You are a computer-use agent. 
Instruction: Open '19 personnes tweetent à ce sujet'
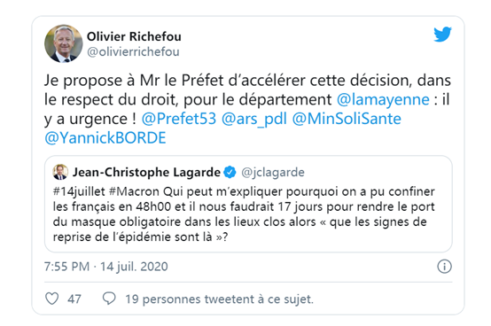click(x=219, y=299)
